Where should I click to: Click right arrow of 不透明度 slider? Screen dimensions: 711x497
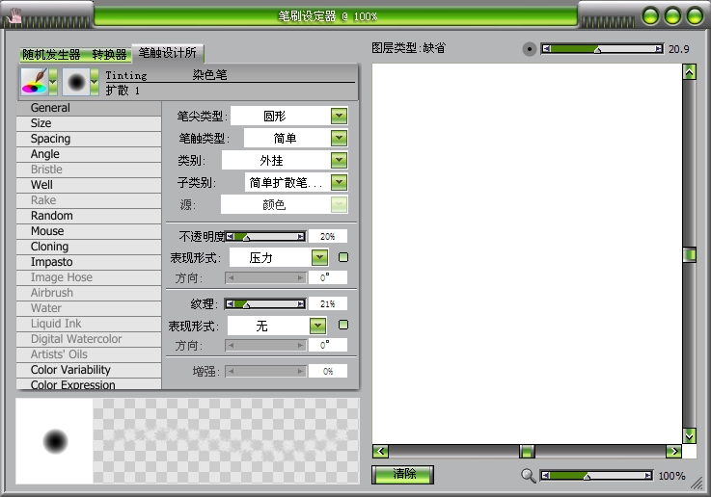pyautogui.click(x=301, y=236)
